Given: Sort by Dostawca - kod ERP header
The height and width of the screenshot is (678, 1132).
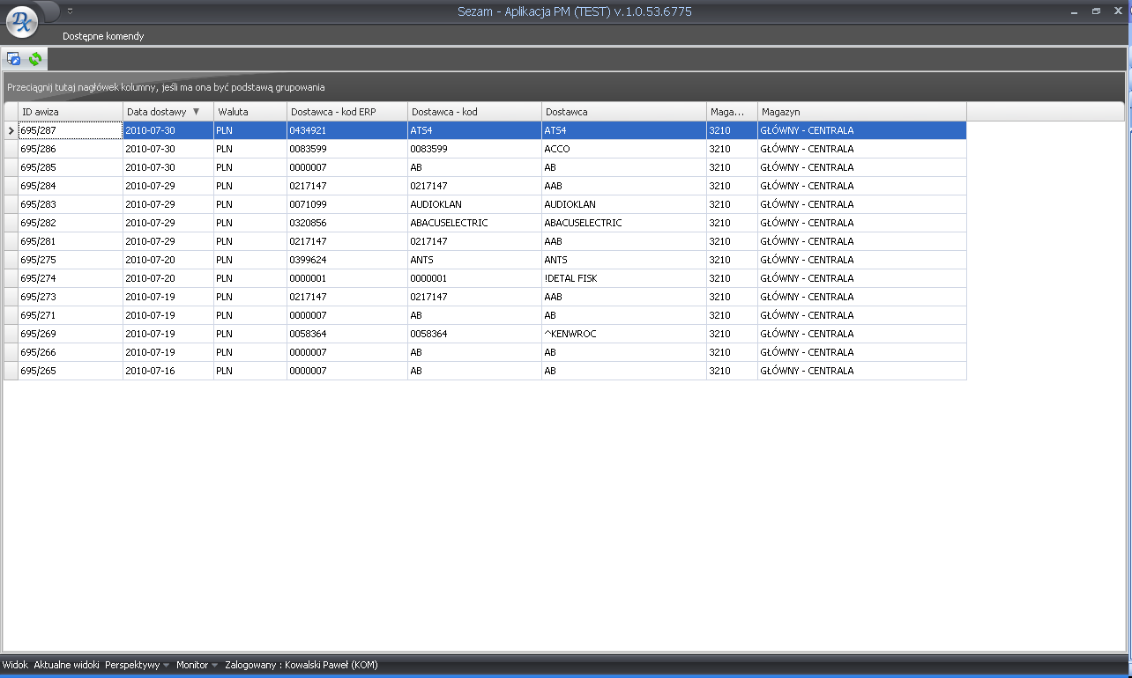Looking at the screenshot, I should [347, 112].
